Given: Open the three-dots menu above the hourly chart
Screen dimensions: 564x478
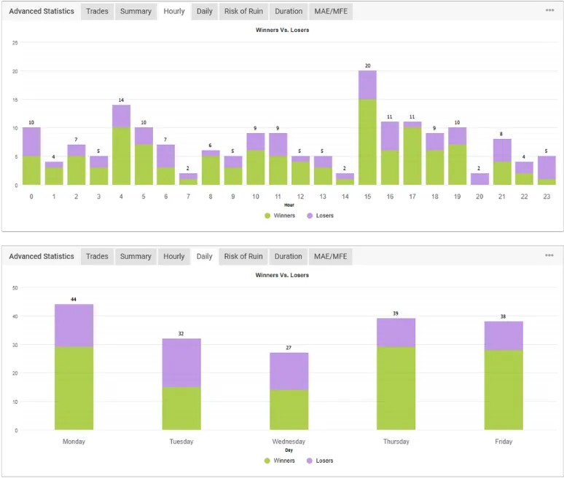Looking at the screenshot, I should [x=549, y=11].
